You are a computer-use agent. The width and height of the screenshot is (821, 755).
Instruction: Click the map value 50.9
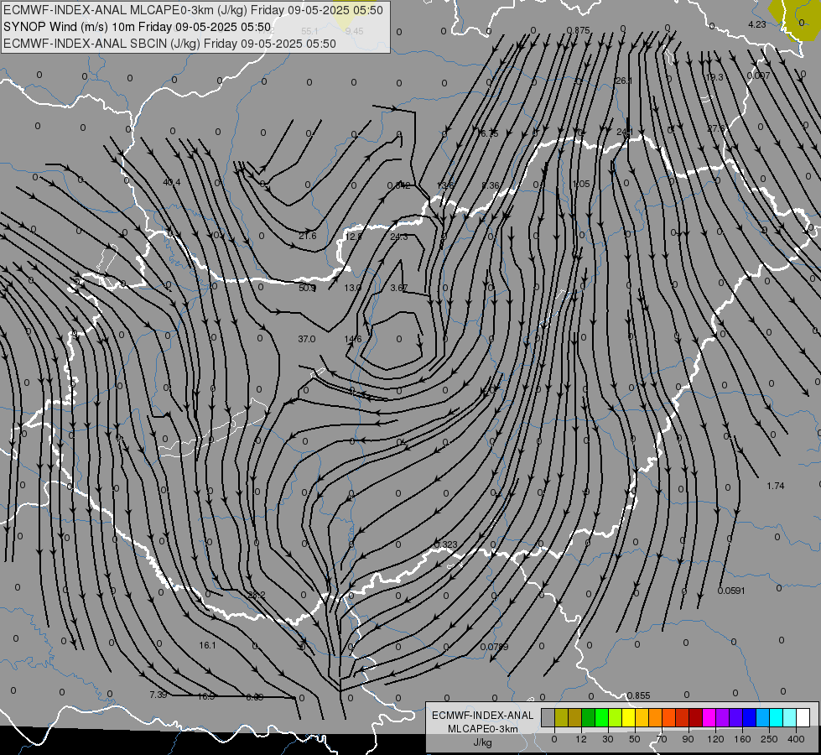308,288
